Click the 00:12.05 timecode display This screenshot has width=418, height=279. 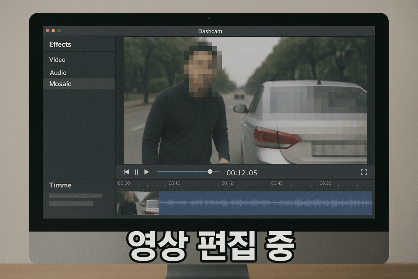tap(242, 172)
